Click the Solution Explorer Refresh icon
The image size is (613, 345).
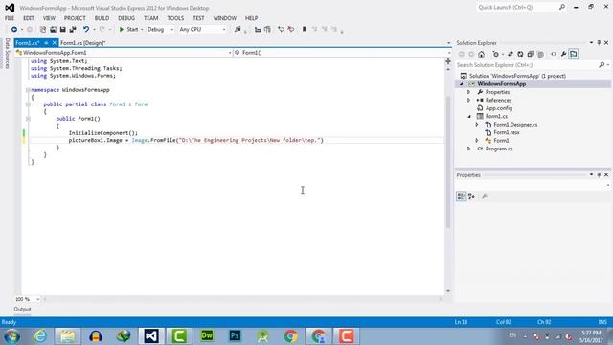pos(520,54)
